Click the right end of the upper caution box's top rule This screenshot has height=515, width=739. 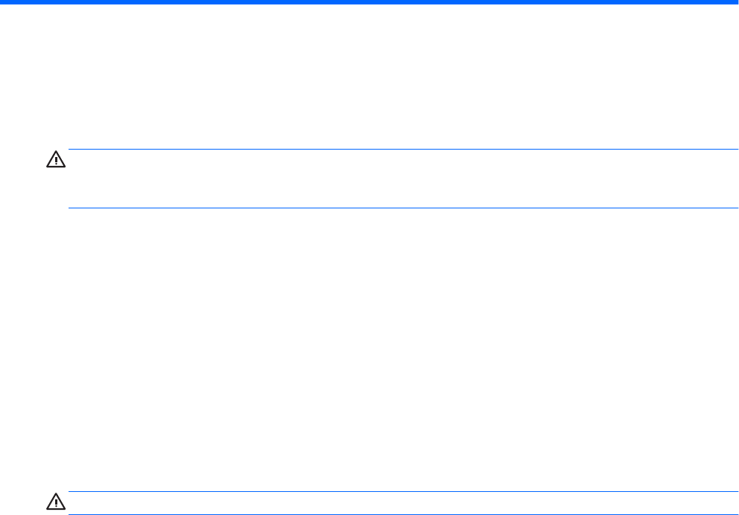(x=724, y=149)
